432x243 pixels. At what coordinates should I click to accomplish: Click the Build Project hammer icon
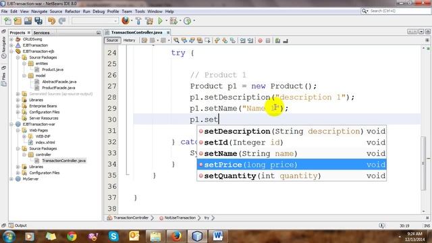pos(138,21)
